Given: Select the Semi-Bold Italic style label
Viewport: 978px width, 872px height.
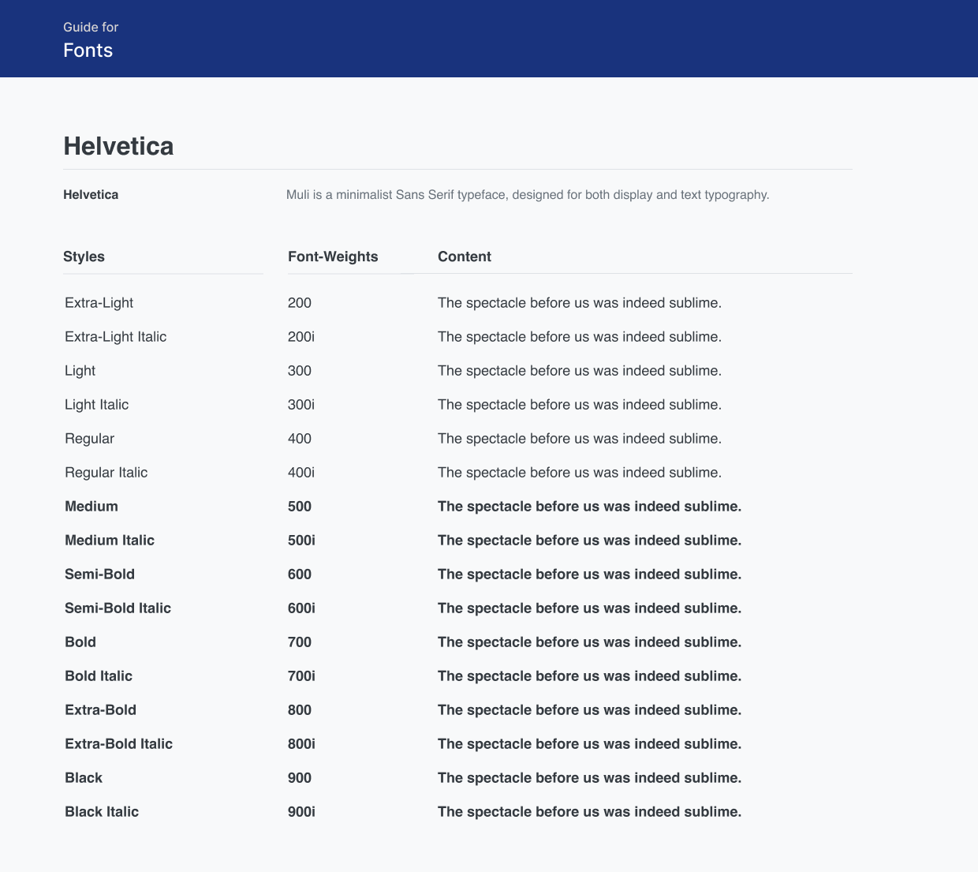Looking at the screenshot, I should coord(118,608).
